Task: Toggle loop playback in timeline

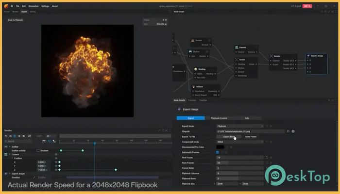Action: tap(30, 136)
